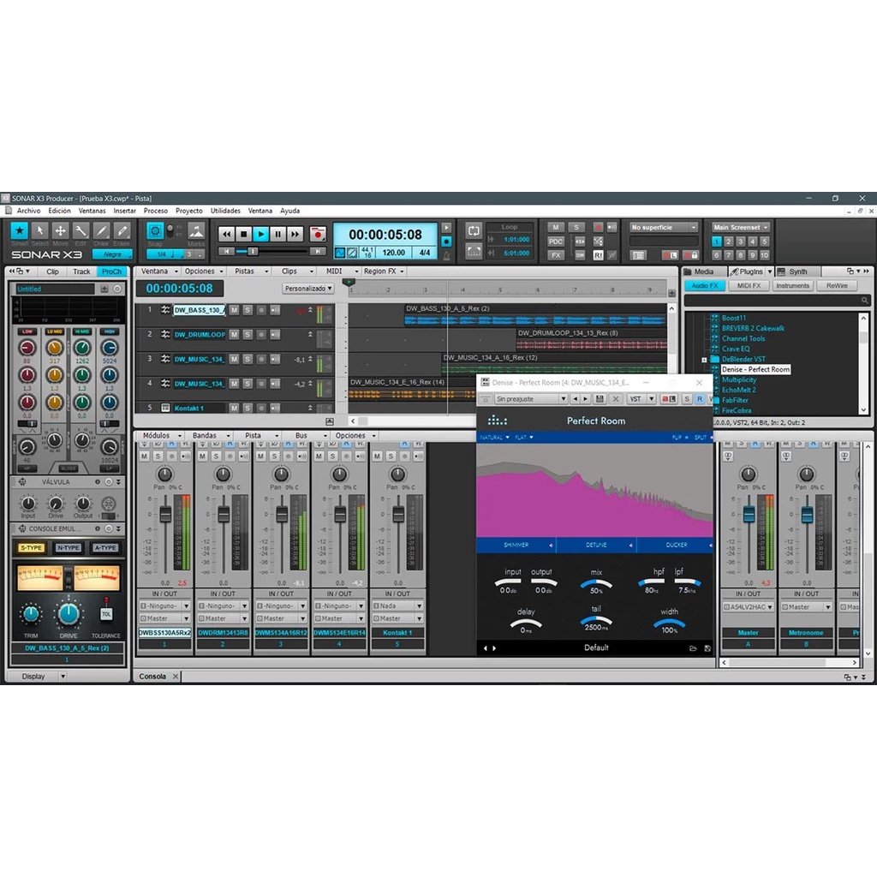Toggle the TOLERANCE switch
Image resolution: width=877 pixels, height=877 pixels.
[106, 613]
